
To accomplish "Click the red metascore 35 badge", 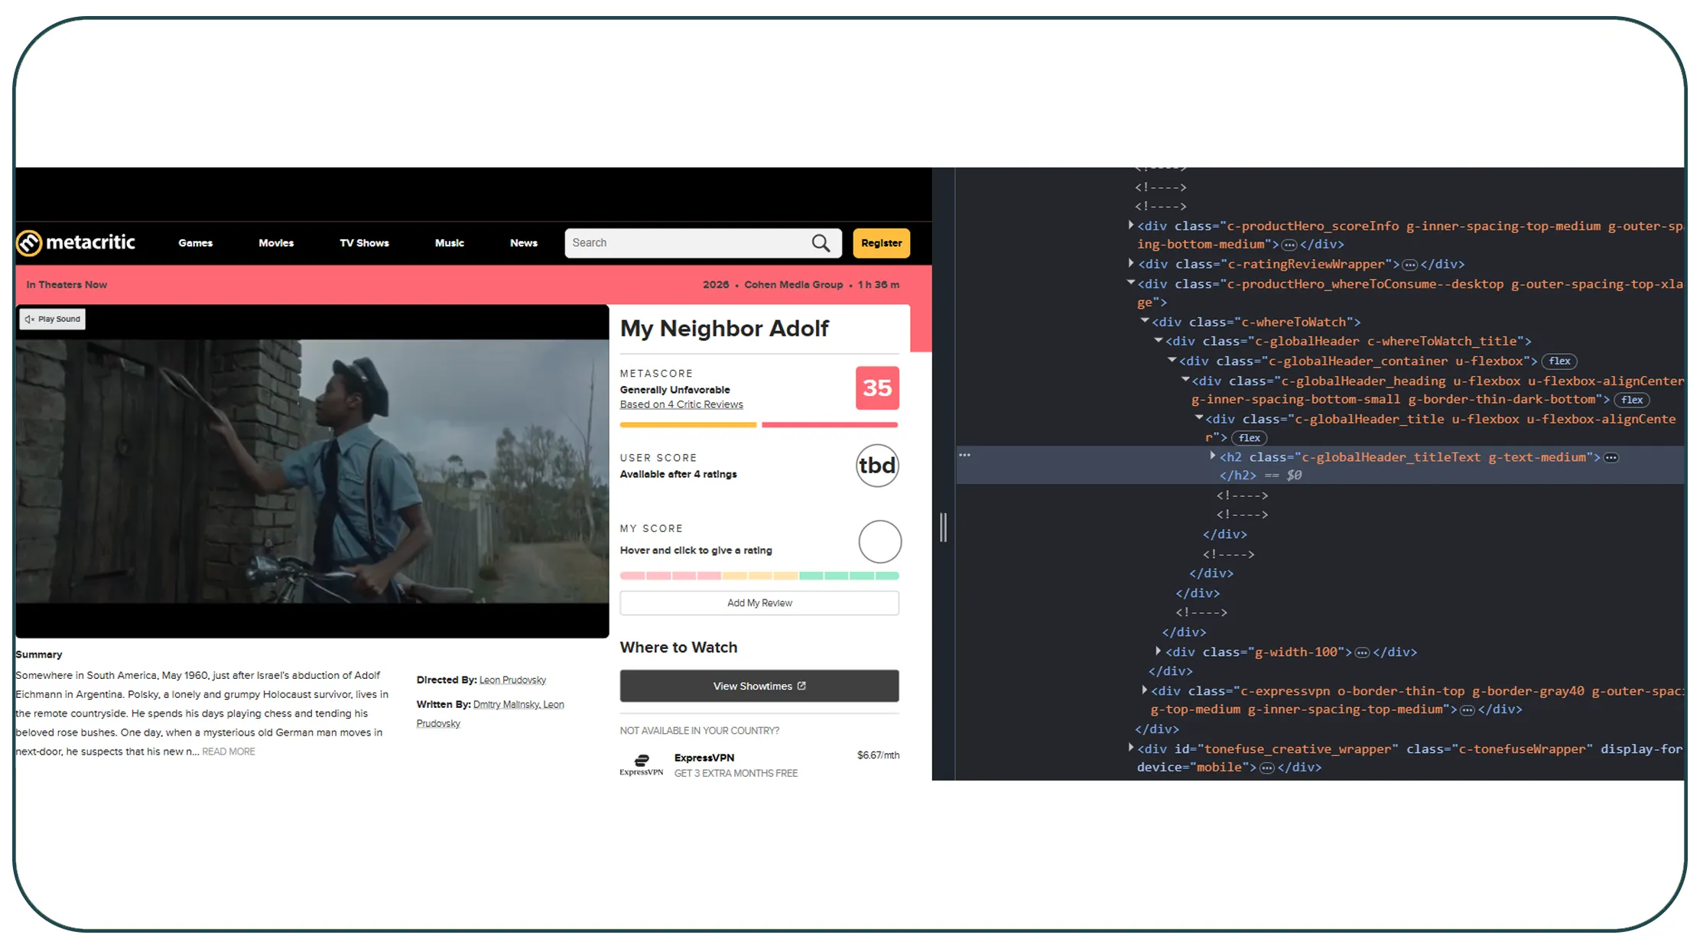I will tap(877, 388).
